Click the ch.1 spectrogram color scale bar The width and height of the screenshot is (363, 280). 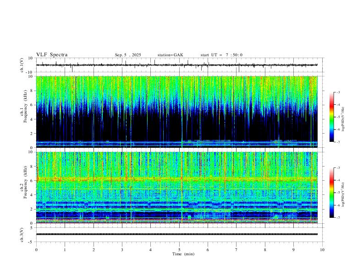[x=331, y=117]
